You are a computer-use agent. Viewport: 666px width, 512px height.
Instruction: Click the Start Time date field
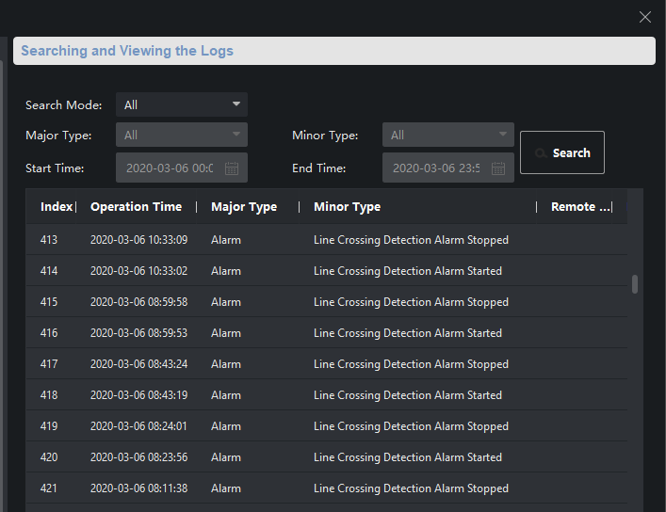170,168
